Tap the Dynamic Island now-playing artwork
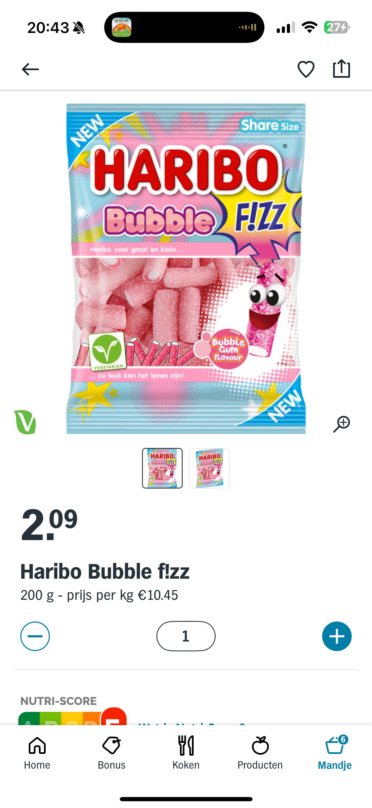 [122, 27]
